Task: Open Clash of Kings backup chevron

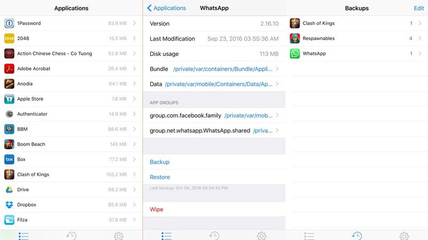Action: pyautogui.click(x=420, y=23)
